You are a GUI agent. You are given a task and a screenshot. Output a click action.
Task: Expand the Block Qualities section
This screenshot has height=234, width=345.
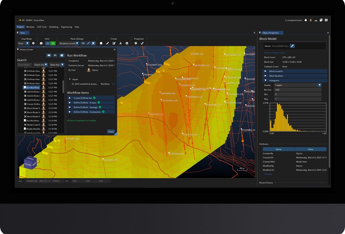pyautogui.click(x=295, y=76)
